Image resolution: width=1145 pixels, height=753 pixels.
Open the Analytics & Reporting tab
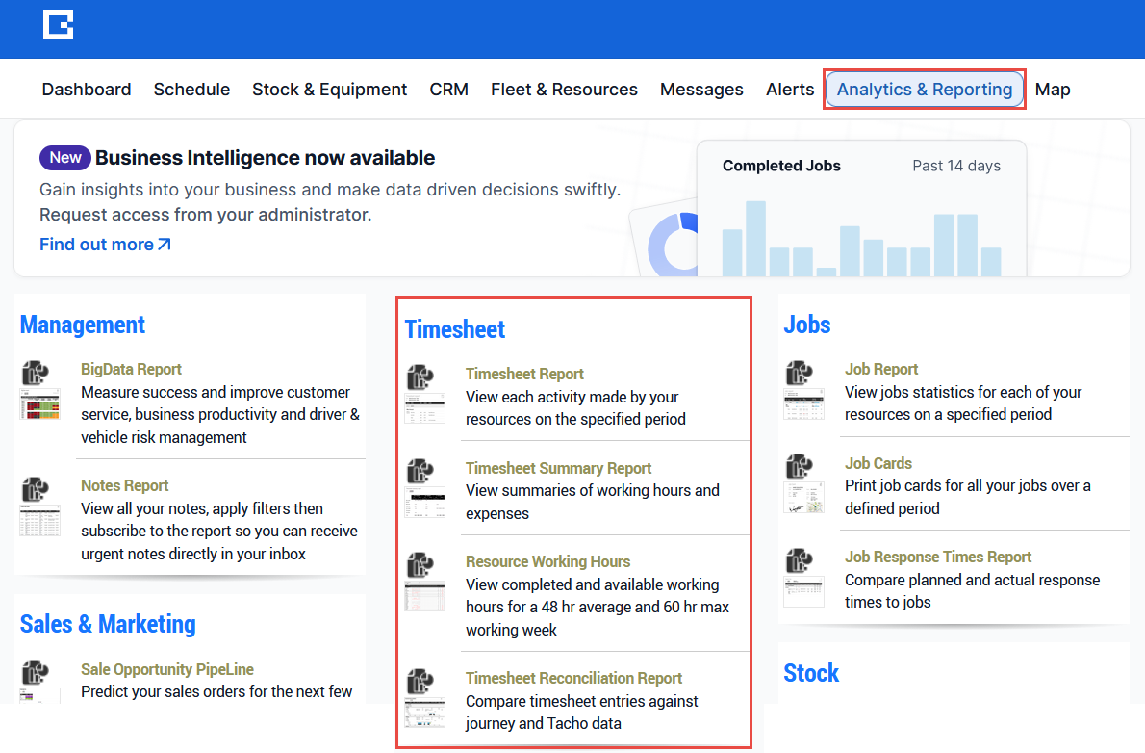click(x=924, y=90)
